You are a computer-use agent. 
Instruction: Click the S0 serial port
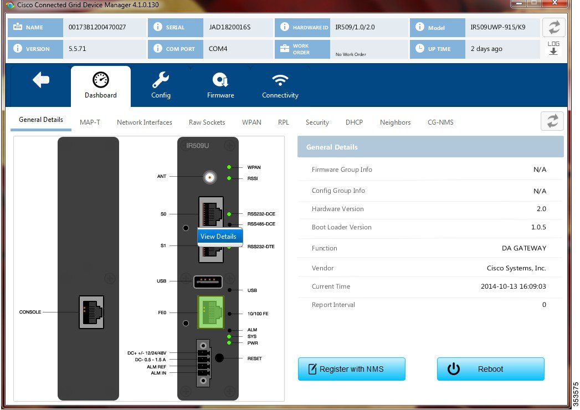point(211,212)
